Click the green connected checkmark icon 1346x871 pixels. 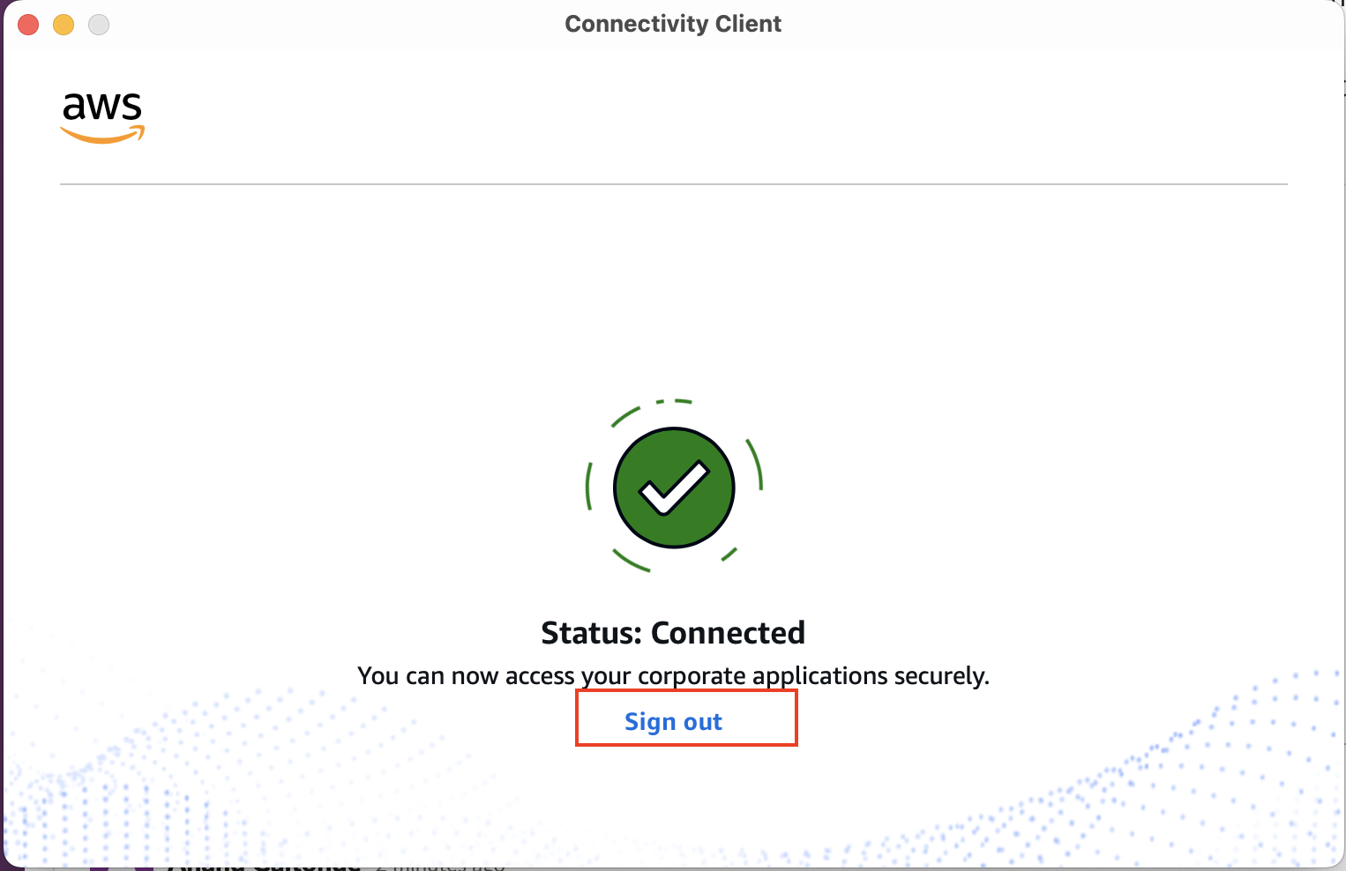674,488
